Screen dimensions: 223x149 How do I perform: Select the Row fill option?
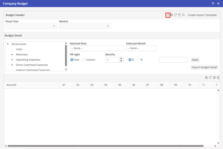point(72,60)
